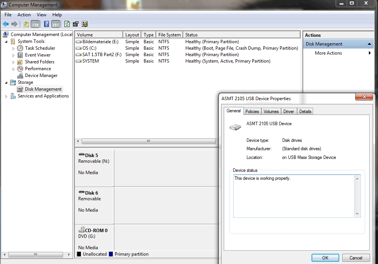Click the volume list horizontal scrollbar thumb
The width and height of the screenshot is (378, 264).
point(149,141)
